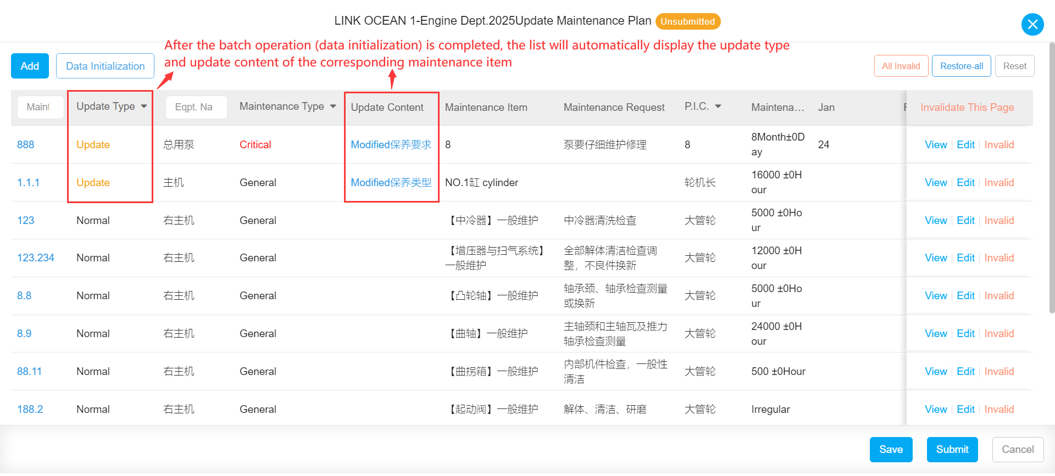
Task: Click Restore-all button
Action: pos(962,66)
